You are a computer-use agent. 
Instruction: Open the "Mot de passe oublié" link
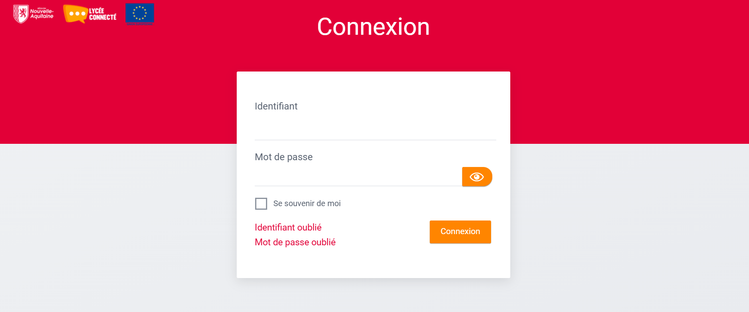coord(295,242)
